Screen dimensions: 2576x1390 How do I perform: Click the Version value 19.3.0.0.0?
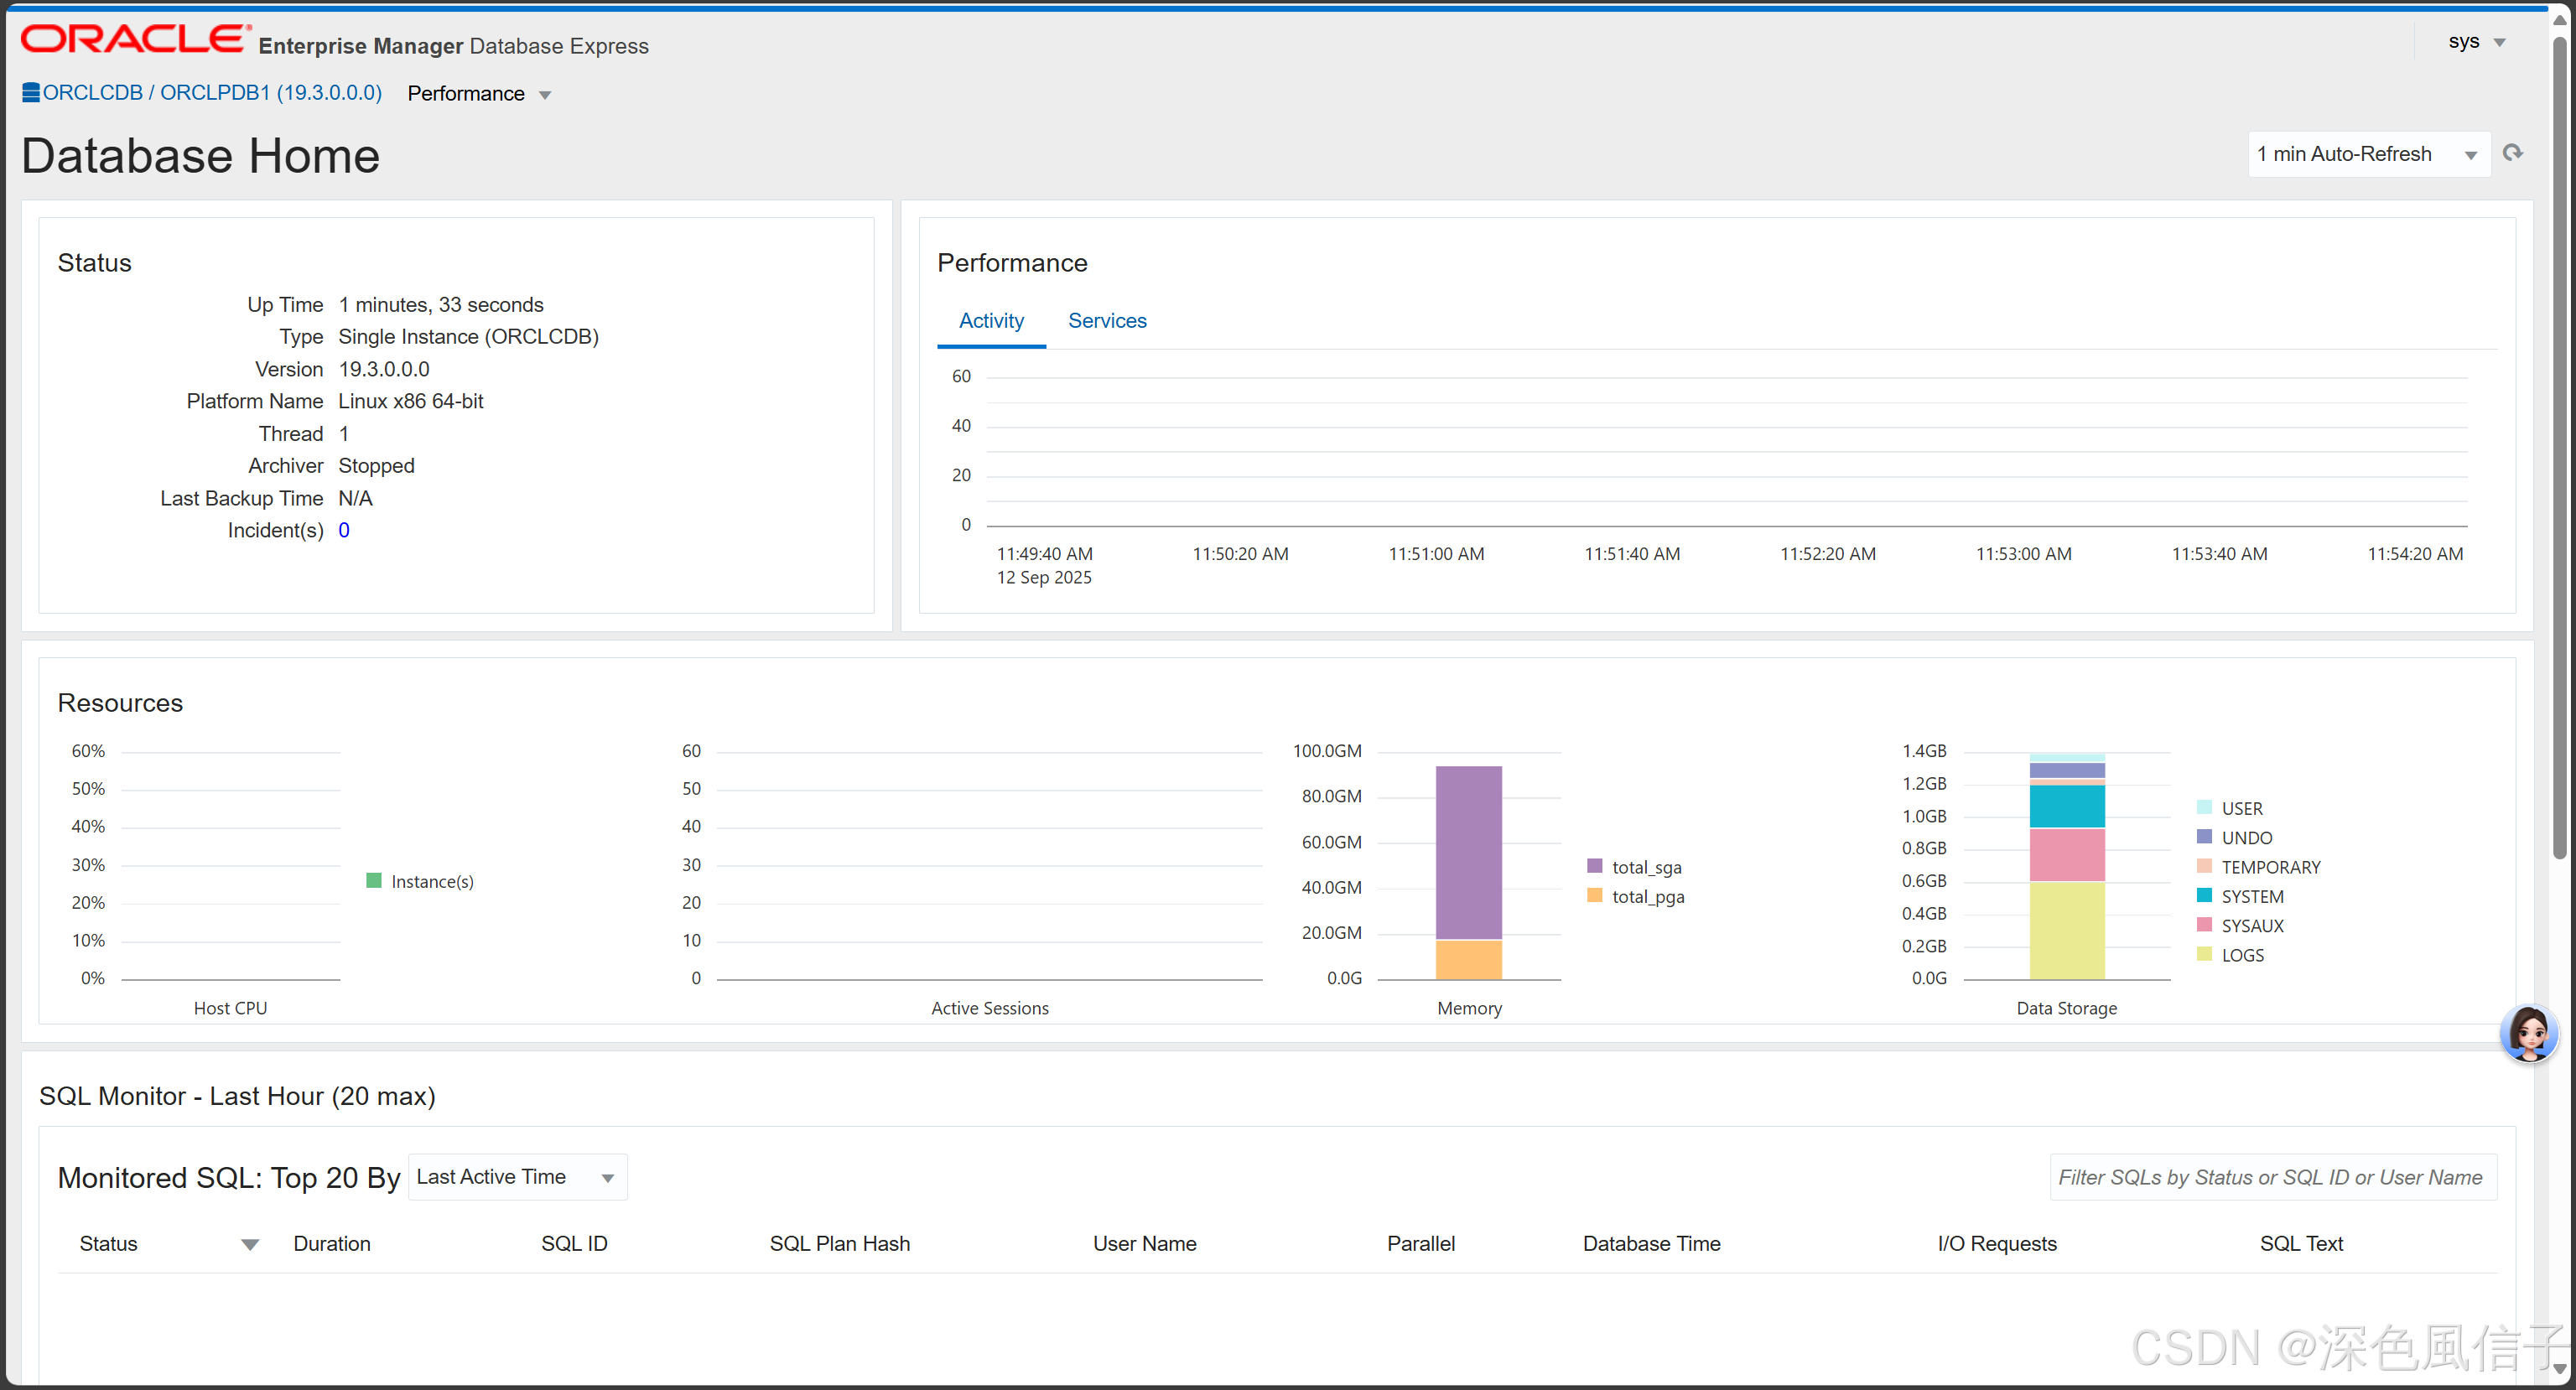pos(384,369)
